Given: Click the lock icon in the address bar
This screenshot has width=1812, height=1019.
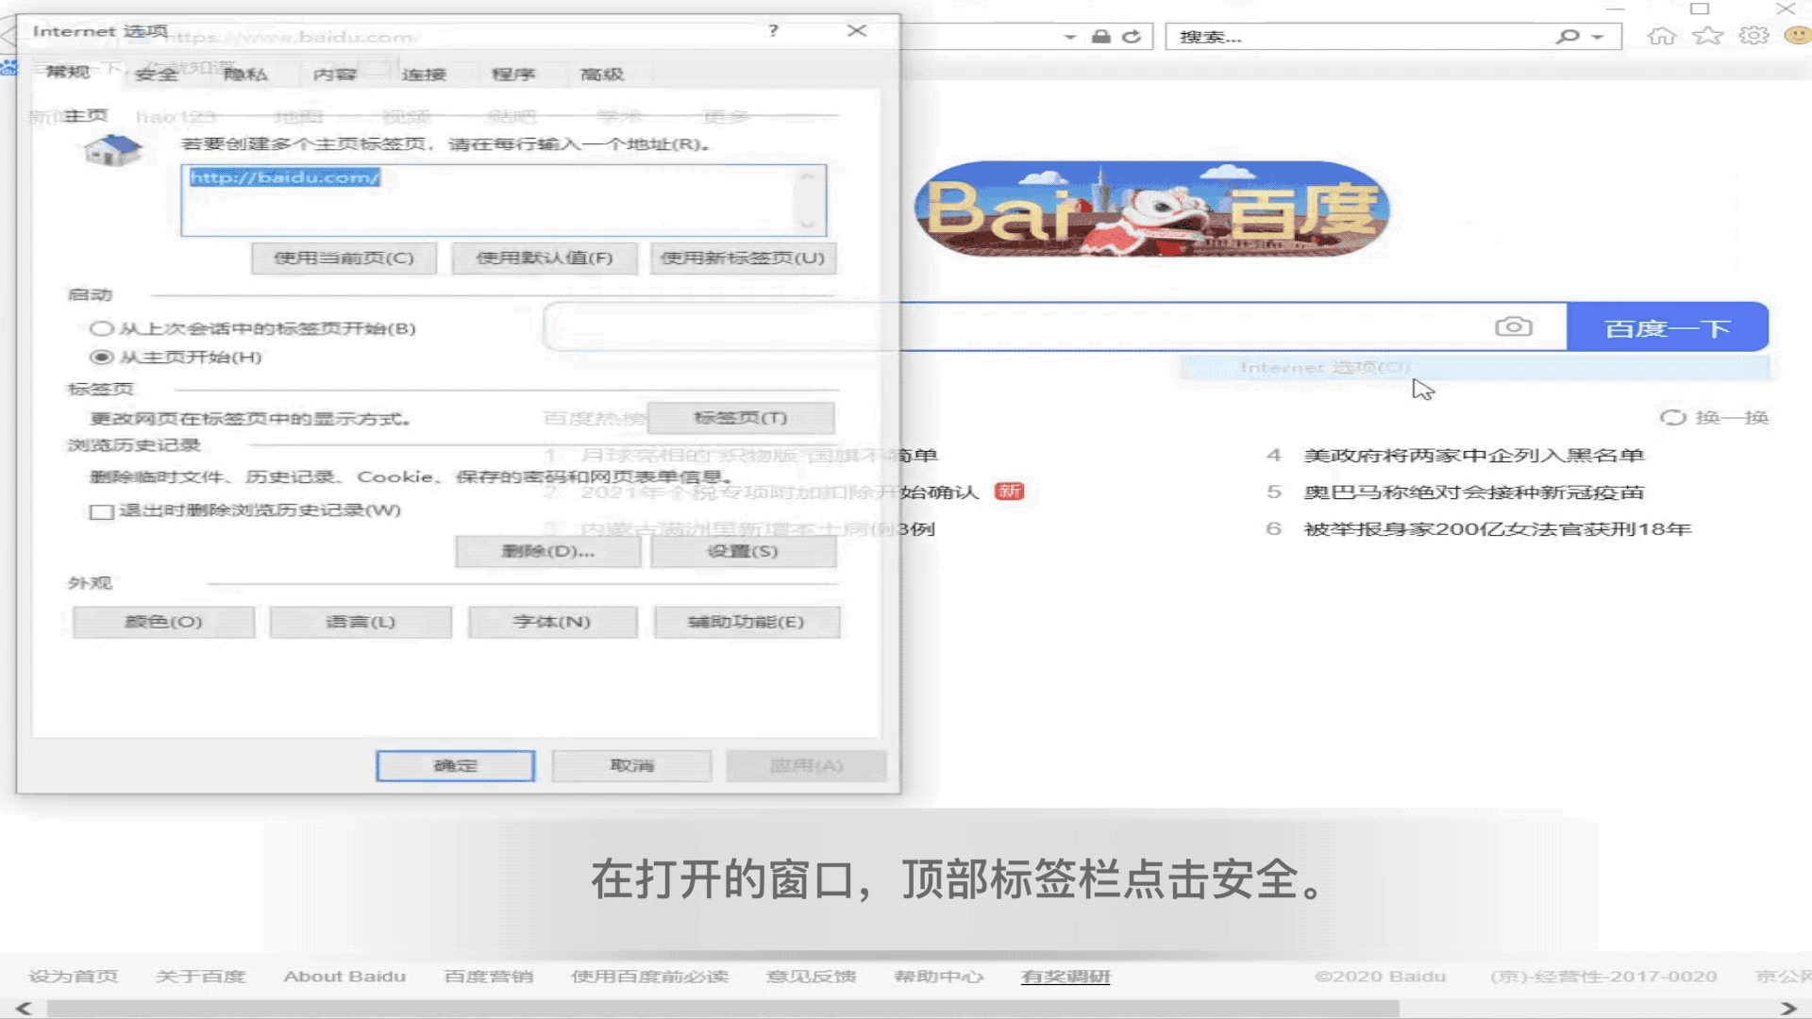Looking at the screenshot, I should coord(1101,36).
